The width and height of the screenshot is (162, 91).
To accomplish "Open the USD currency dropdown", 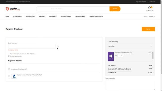I will click(x=146, y=16).
